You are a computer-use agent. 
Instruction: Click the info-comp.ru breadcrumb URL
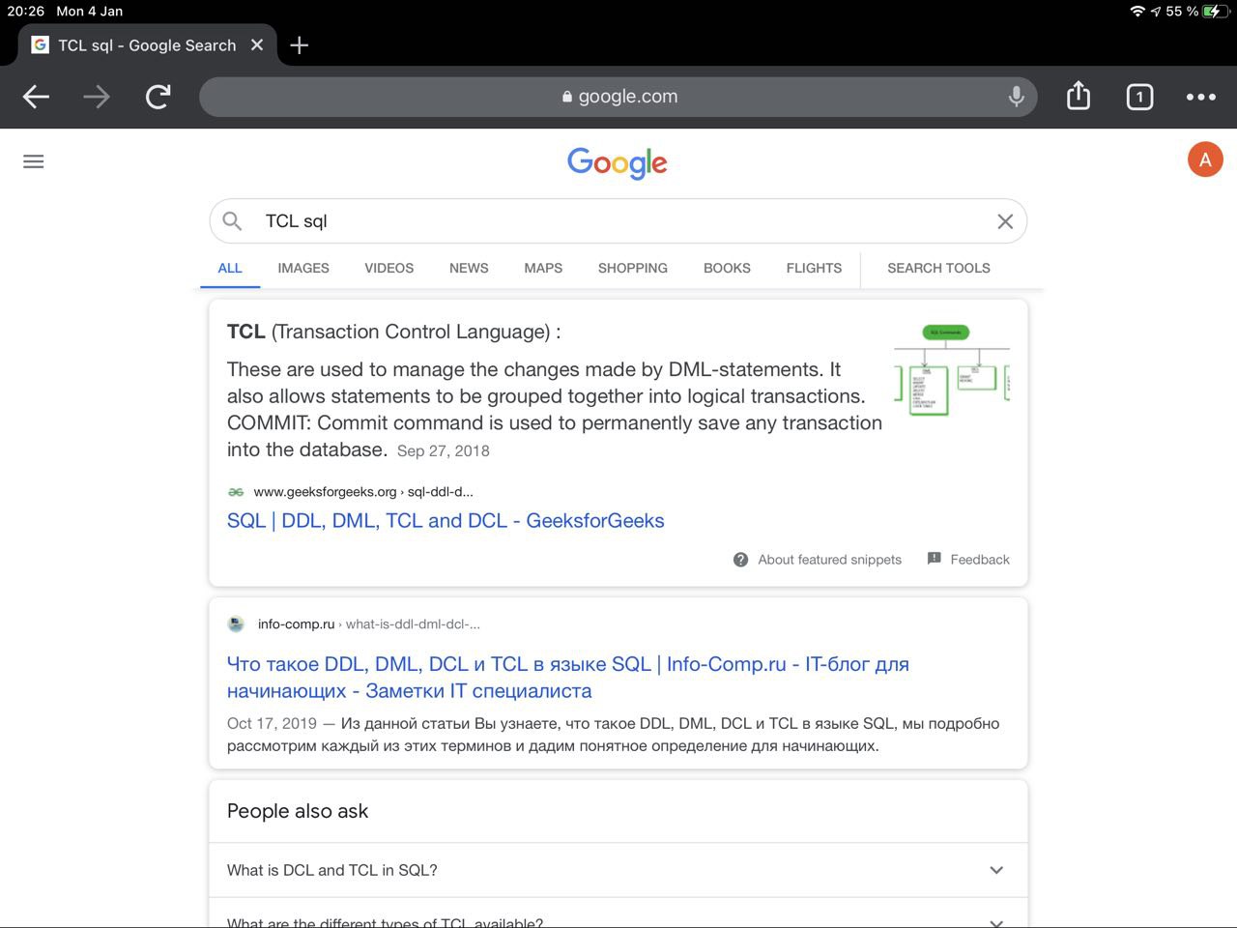[368, 624]
